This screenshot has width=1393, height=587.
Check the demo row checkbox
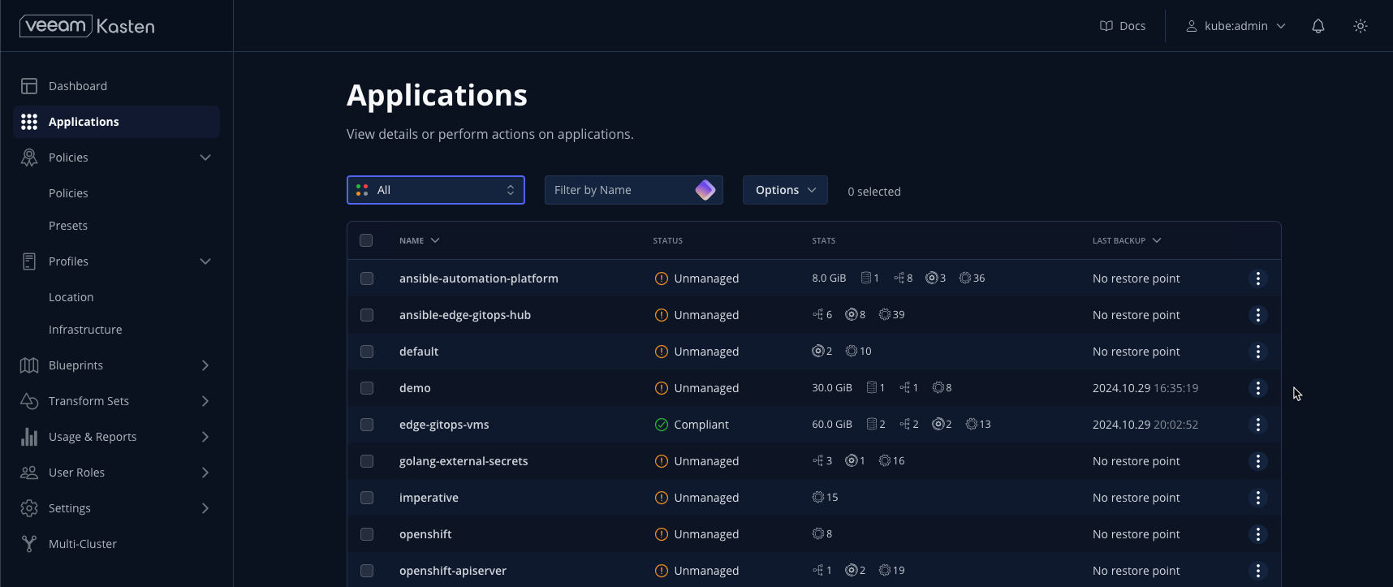click(x=367, y=388)
